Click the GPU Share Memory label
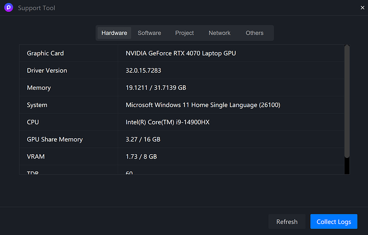The width and height of the screenshot is (368, 235). (55, 139)
